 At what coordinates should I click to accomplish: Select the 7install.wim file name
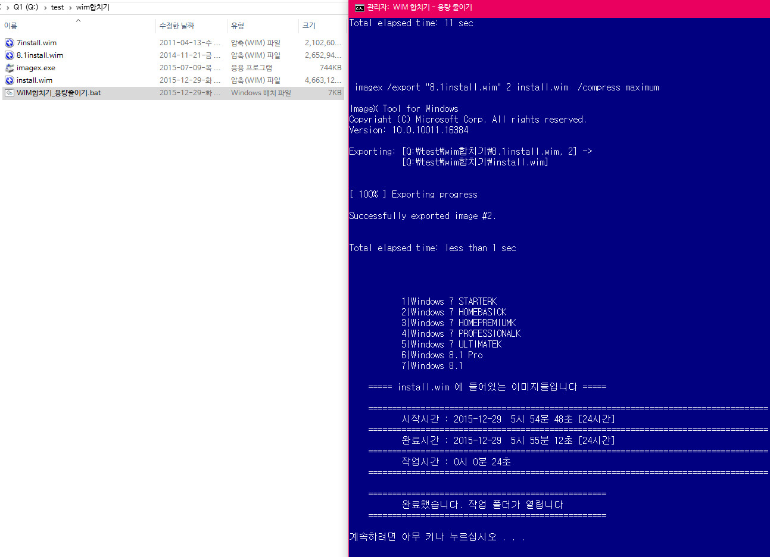click(36, 43)
